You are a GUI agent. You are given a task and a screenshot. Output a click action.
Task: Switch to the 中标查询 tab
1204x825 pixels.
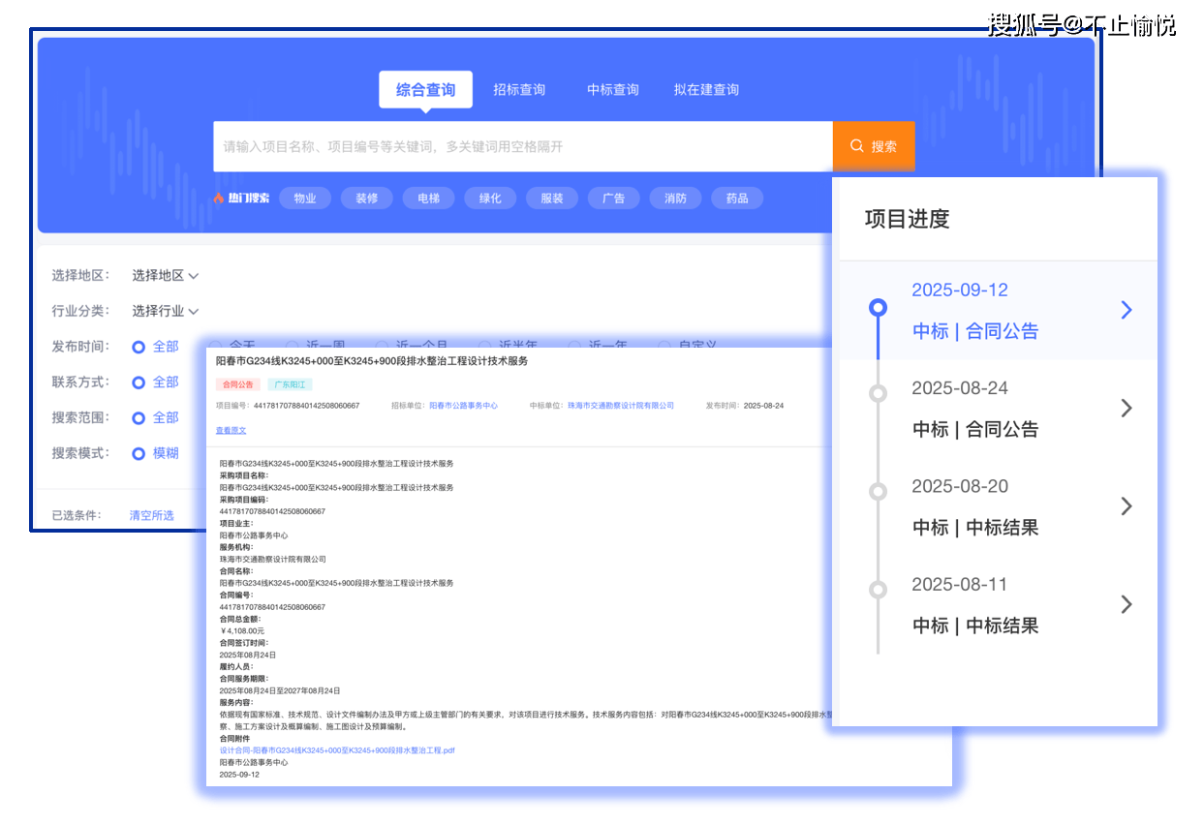click(x=613, y=90)
